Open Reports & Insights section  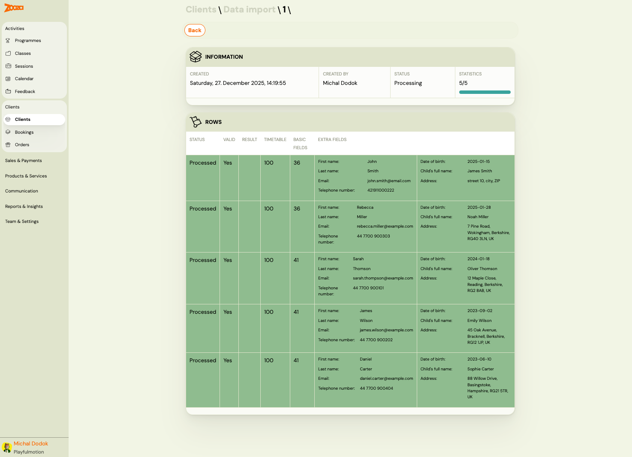click(x=24, y=207)
